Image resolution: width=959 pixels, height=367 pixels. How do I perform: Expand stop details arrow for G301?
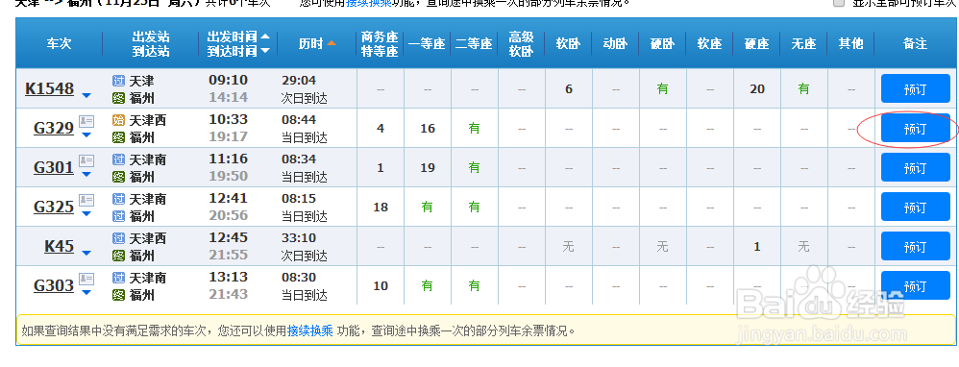click(86, 174)
